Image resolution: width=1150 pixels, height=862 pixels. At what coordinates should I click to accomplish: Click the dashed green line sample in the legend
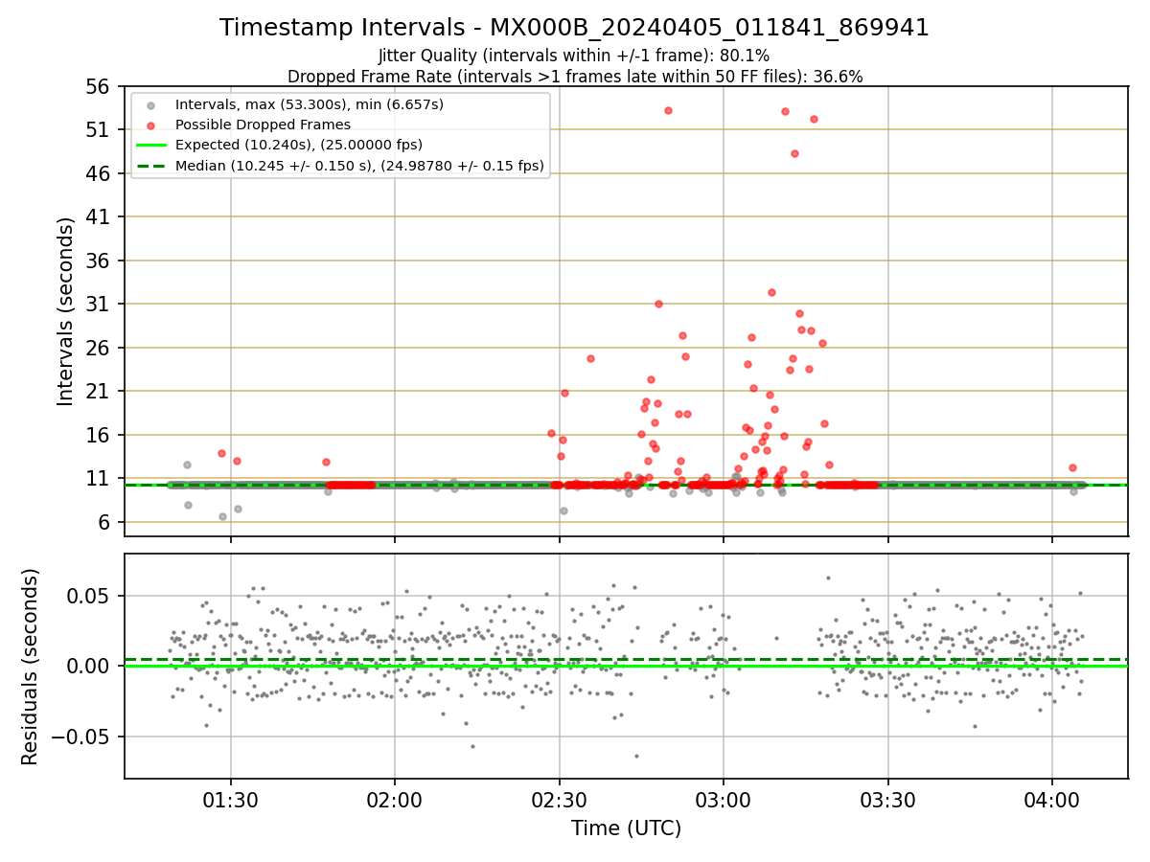[x=150, y=166]
